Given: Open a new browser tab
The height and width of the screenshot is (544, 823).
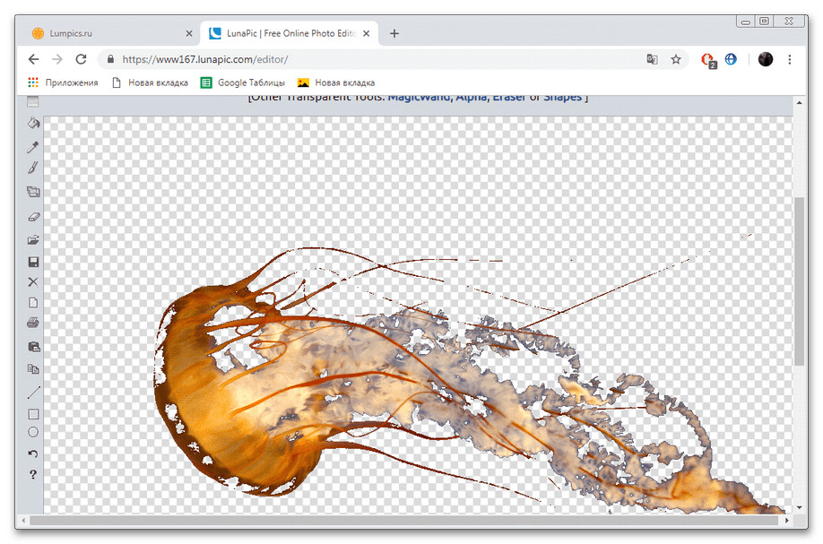Looking at the screenshot, I should click(x=394, y=33).
